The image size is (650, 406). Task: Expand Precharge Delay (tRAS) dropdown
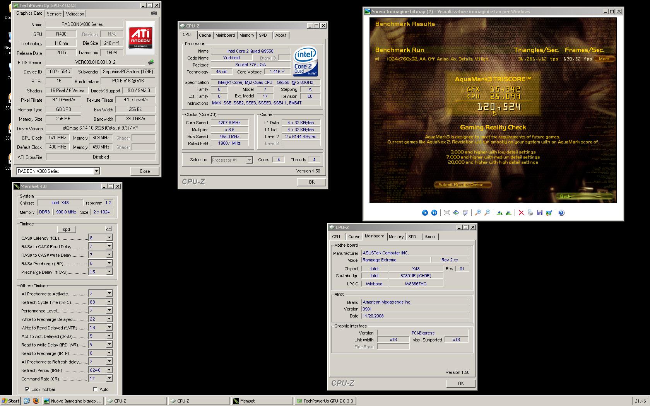coord(109,272)
